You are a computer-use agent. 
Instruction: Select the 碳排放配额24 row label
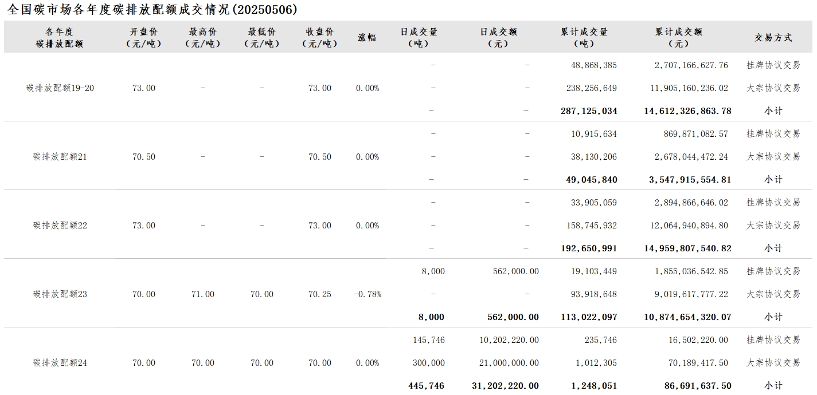coord(60,363)
